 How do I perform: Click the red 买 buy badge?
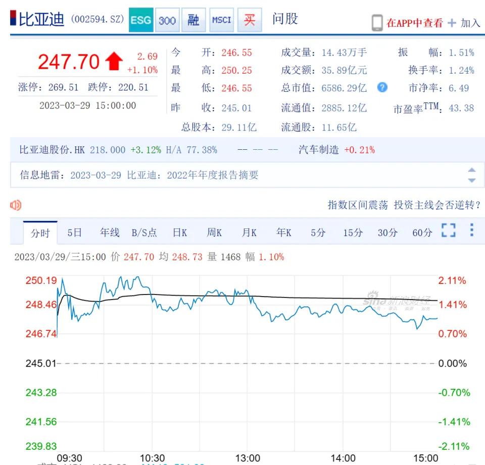pyautogui.click(x=249, y=20)
